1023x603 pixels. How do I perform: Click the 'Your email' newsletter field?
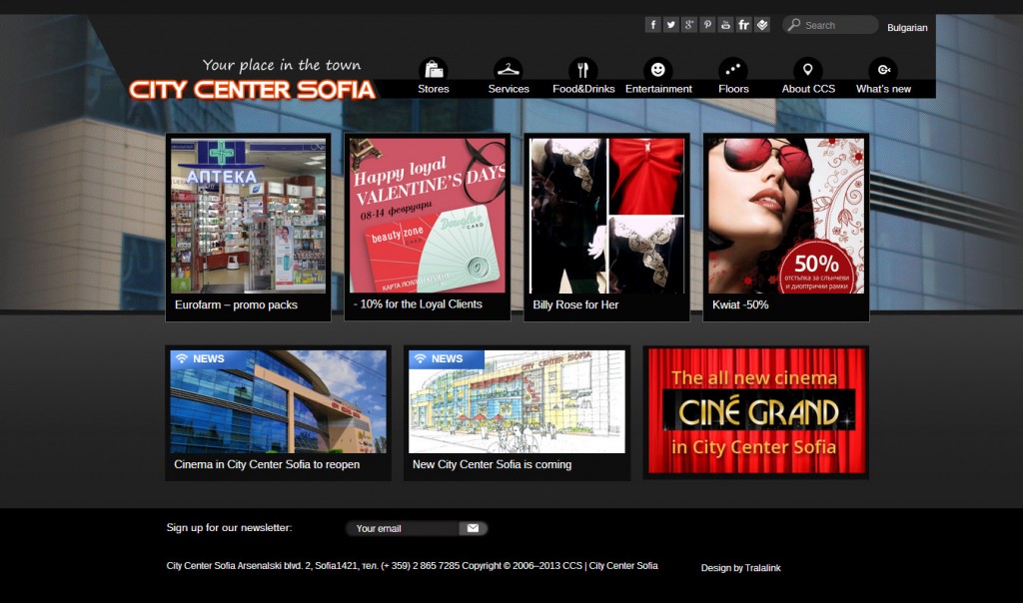403,528
